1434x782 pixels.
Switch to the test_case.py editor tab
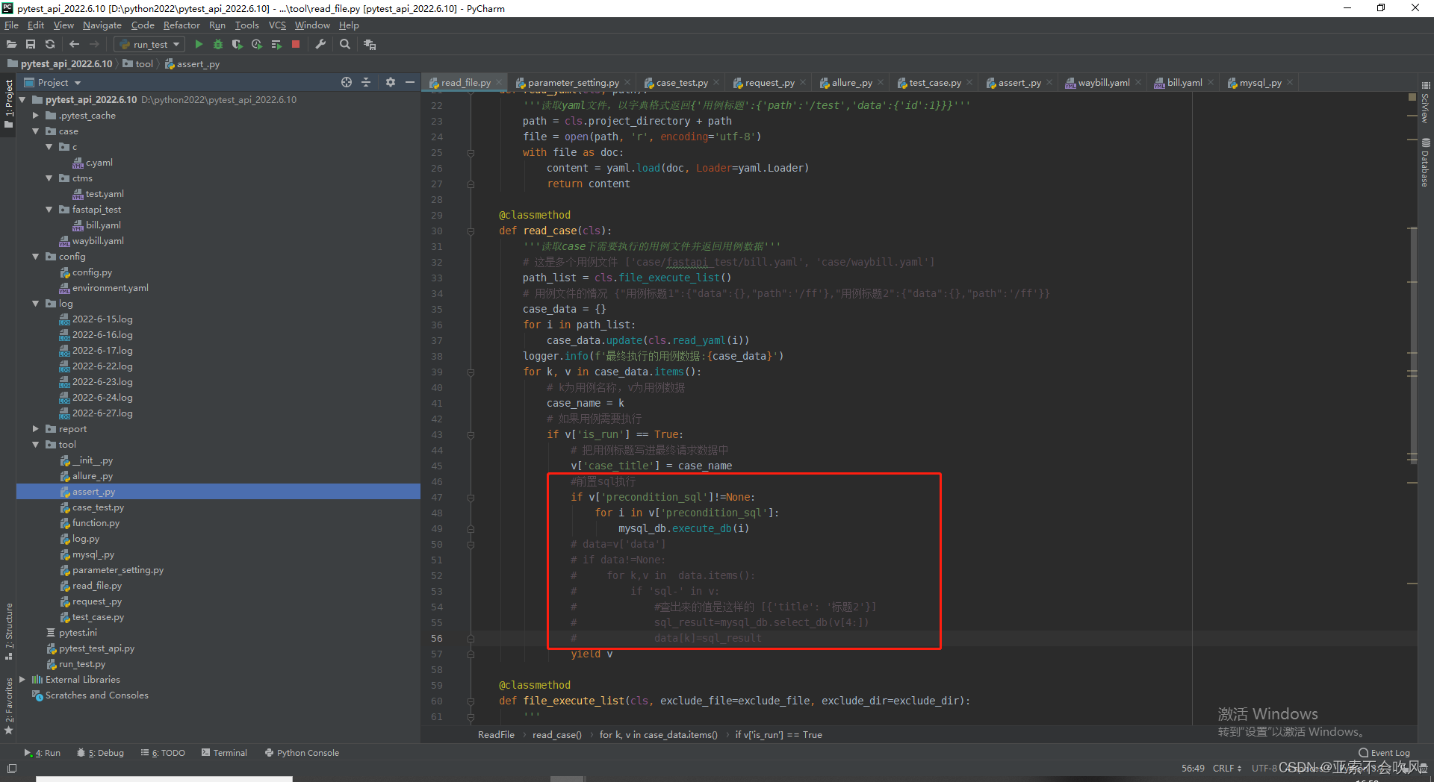[x=934, y=83]
